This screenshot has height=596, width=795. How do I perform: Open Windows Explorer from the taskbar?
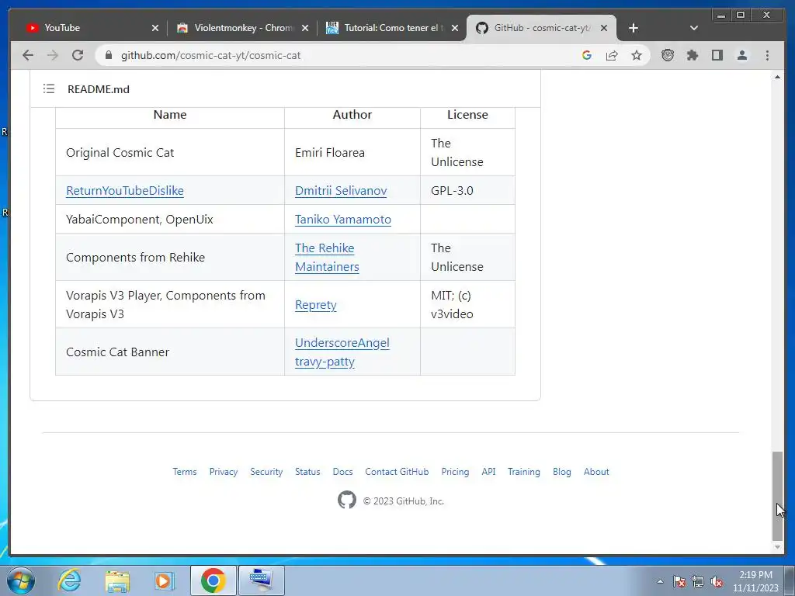coord(117,580)
